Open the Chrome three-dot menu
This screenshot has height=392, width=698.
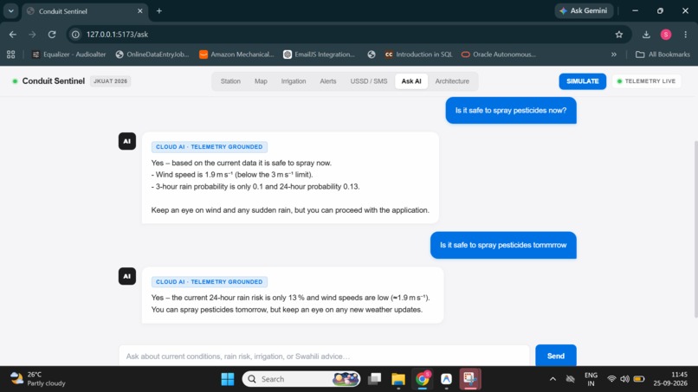pyautogui.click(x=686, y=35)
